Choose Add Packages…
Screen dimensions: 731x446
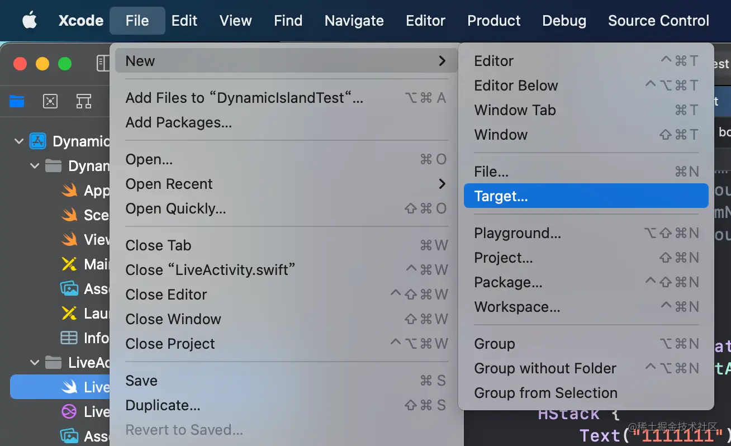coord(286,122)
